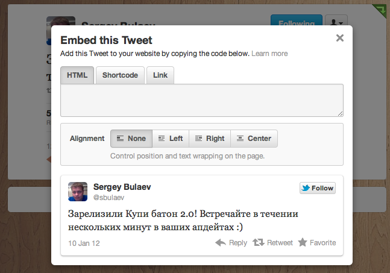Image resolution: width=390 pixels, height=273 pixels.
Task: Click the Twitter bird icon on Follow
Action: point(306,188)
